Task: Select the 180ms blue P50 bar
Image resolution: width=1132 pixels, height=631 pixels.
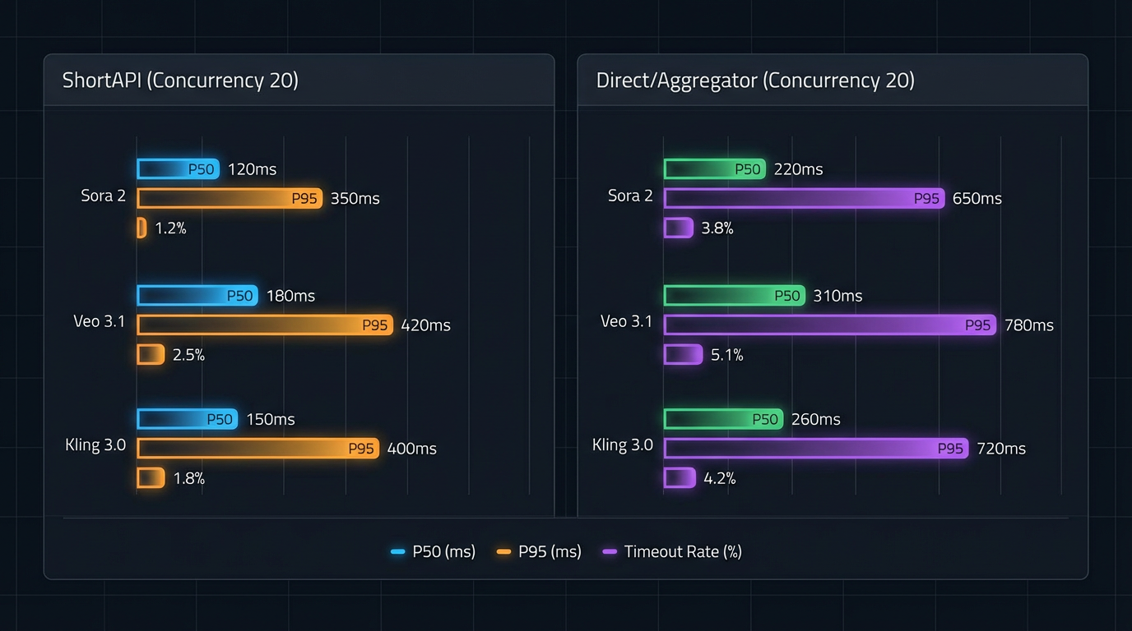Action: click(x=197, y=296)
